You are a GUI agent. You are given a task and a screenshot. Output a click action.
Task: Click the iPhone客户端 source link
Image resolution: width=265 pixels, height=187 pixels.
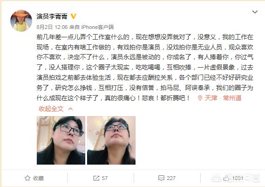pos(97,27)
